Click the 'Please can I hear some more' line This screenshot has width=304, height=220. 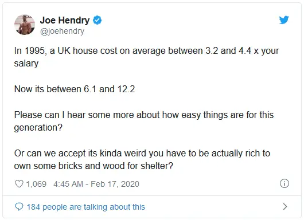pyautogui.click(x=144, y=115)
